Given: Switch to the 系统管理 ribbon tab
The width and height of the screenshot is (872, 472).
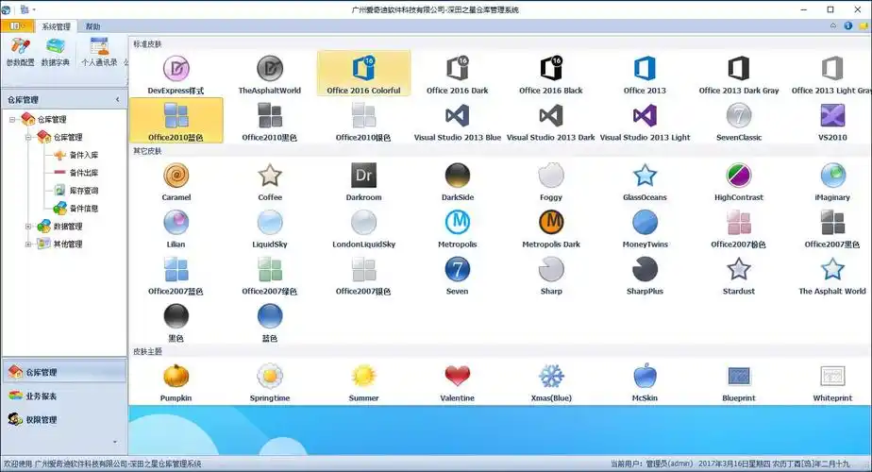Looking at the screenshot, I should (57, 26).
